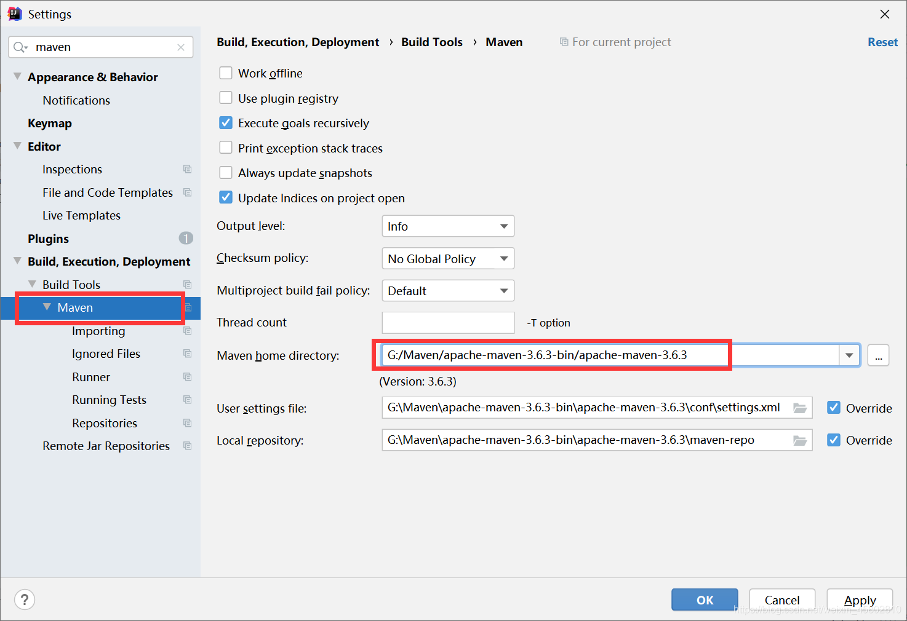Enable Use plugin registry checkbox

226,98
